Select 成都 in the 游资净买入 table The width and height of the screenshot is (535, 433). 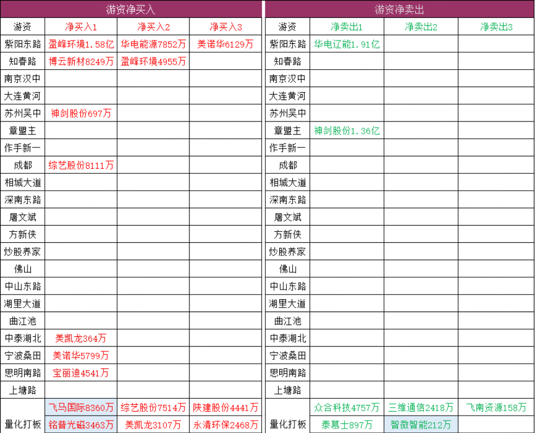click(x=22, y=165)
